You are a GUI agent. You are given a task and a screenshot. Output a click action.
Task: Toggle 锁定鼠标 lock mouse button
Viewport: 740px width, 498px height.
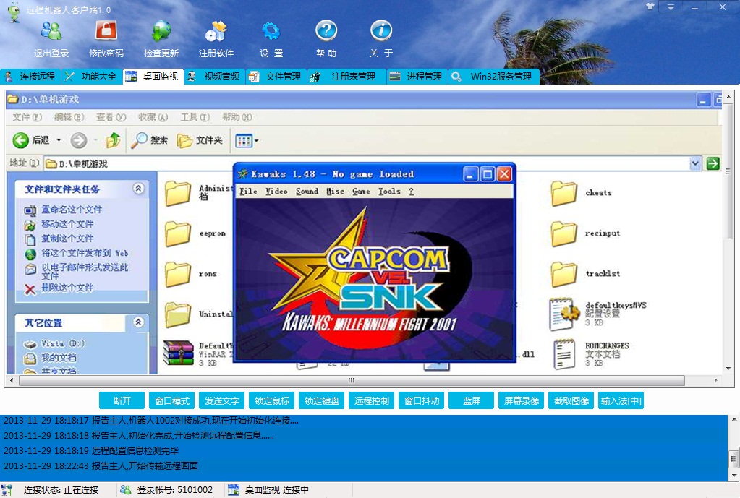tap(272, 401)
